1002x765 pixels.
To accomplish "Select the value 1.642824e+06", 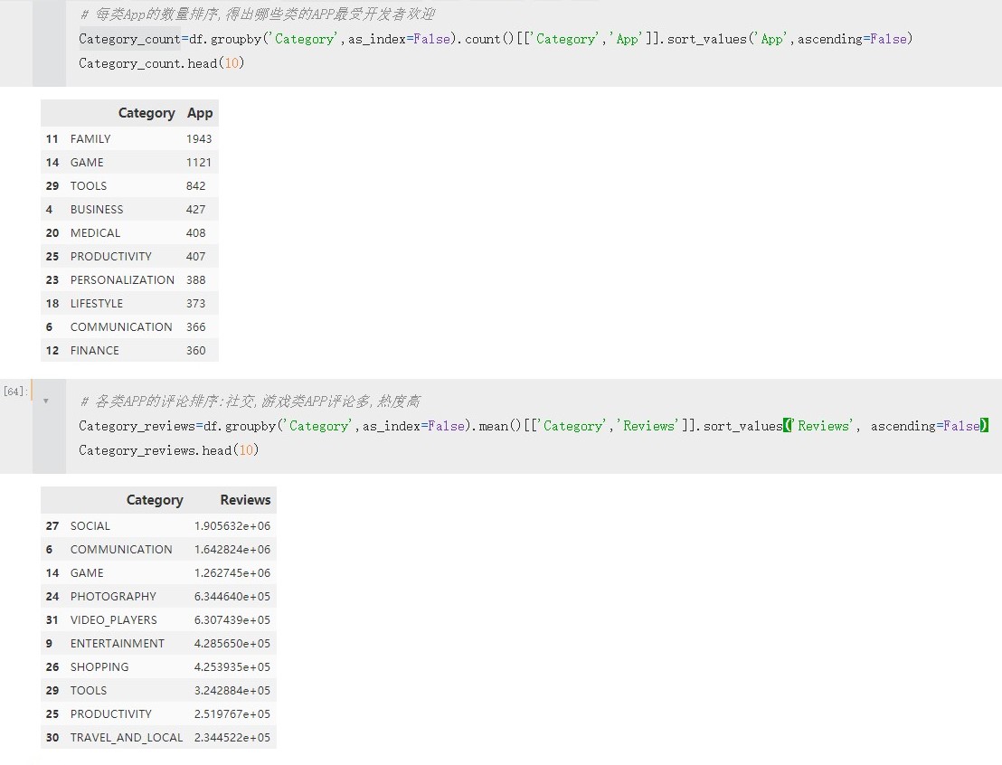I will point(232,550).
